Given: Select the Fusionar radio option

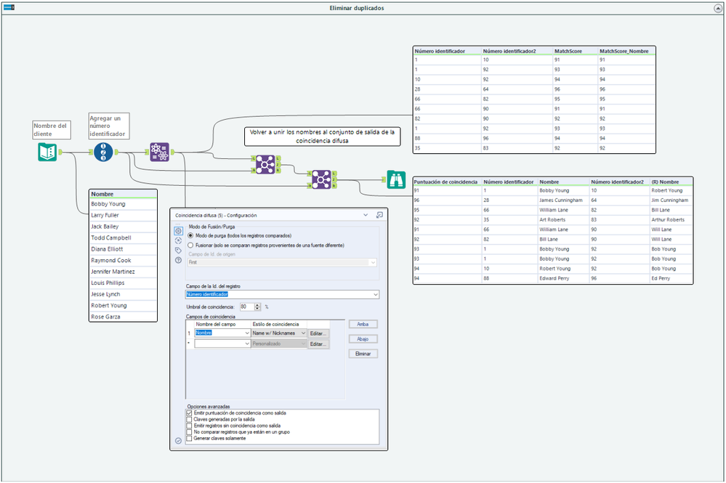Looking at the screenshot, I should tap(190, 245).
